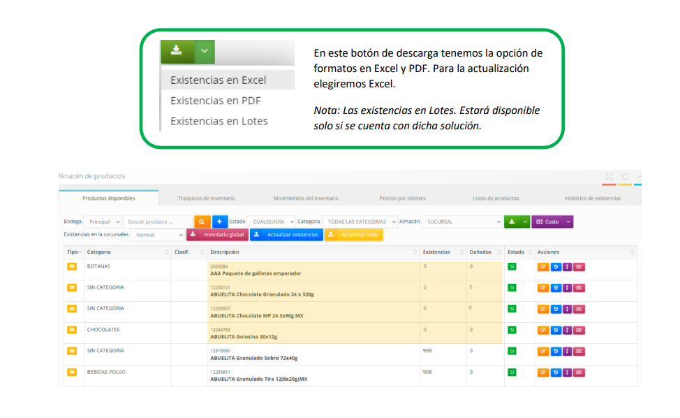The height and width of the screenshot is (418, 680).
Task: Click the orange search icon button
Action: pos(202,222)
